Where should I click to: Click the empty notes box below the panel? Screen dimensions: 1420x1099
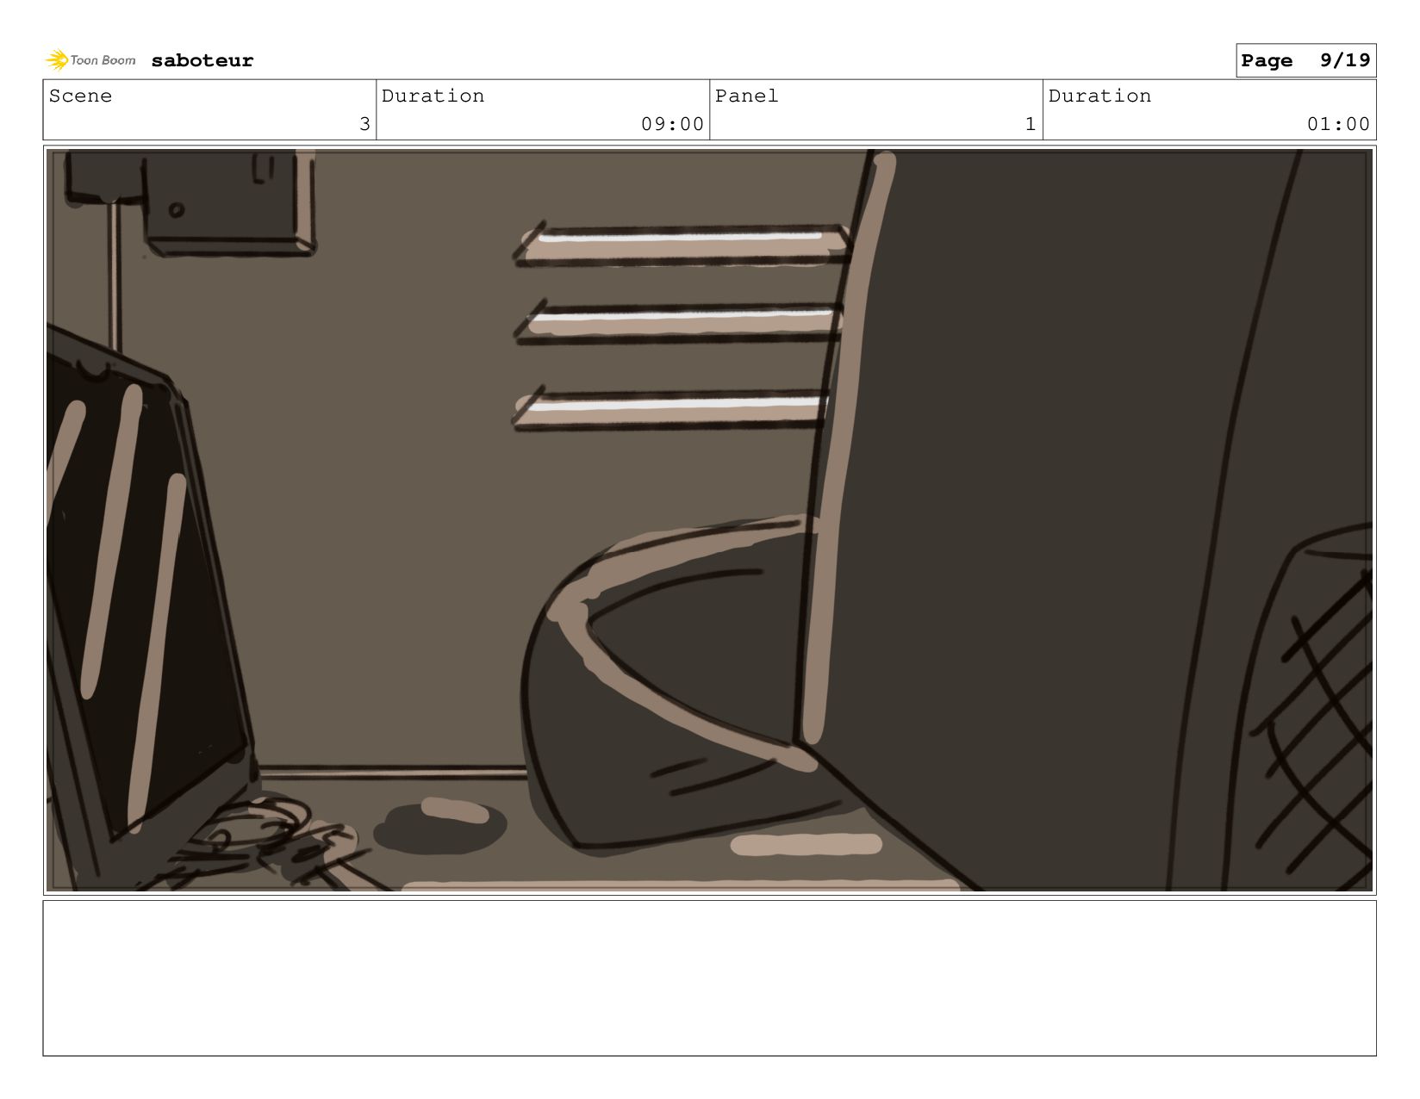click(709, 978)
